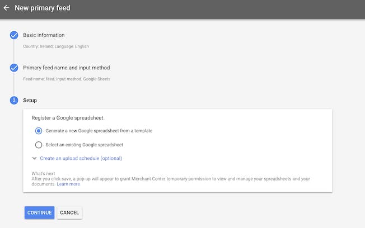Viewport: 365px width, 228px height.
Task: Open Primary feed name and input method step
Action: 67,68
